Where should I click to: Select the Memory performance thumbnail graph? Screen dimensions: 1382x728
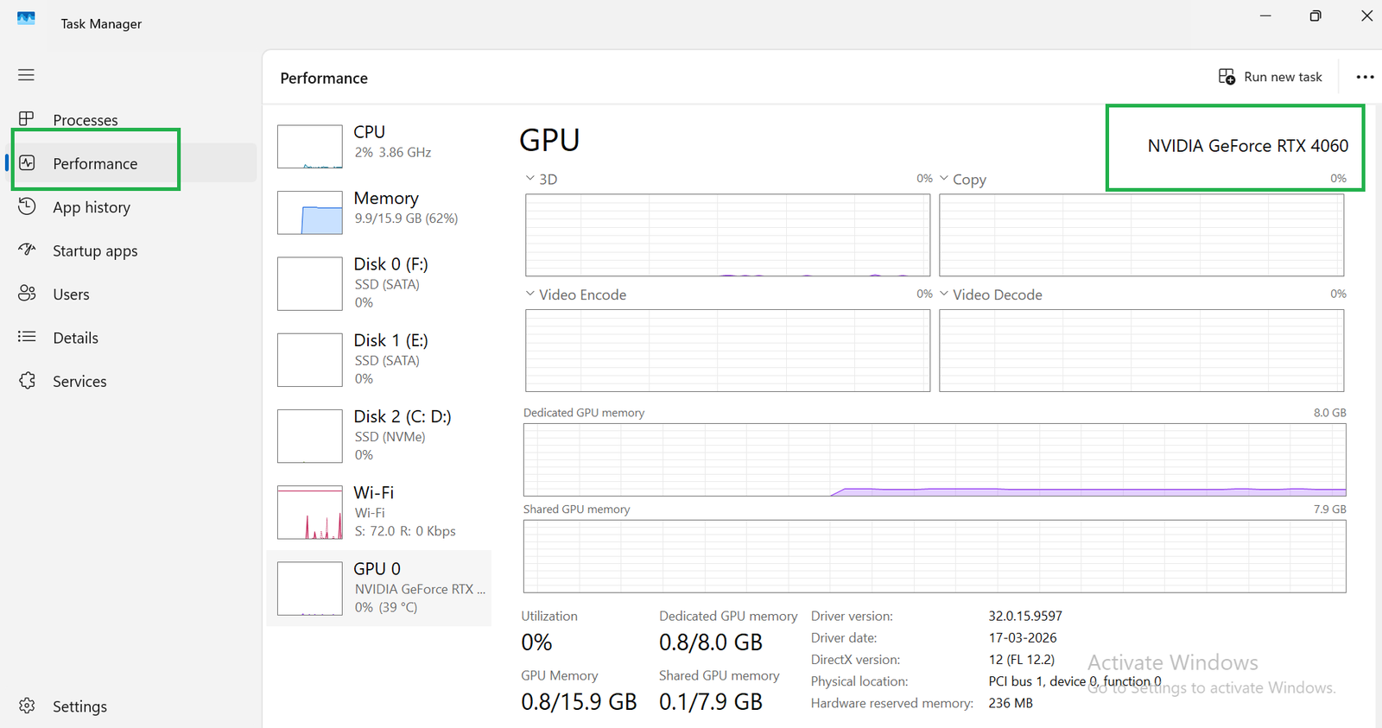point(310,212)
